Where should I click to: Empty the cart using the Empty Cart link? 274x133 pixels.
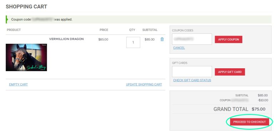[18, 84]
